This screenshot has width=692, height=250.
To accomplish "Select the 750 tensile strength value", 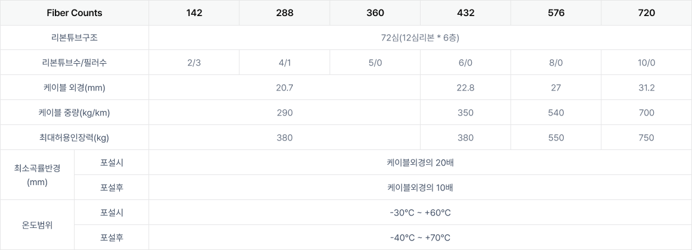I will point(647,137).
